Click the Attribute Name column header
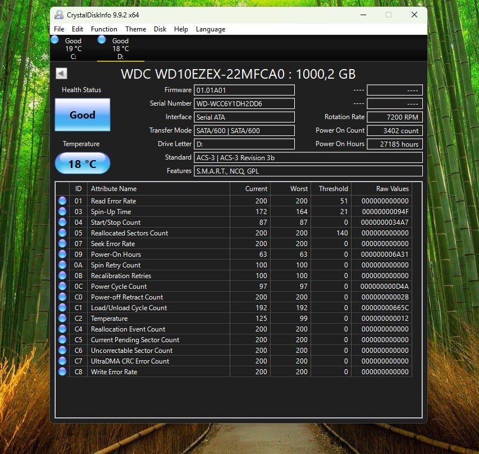 click(x=158, y=189)
